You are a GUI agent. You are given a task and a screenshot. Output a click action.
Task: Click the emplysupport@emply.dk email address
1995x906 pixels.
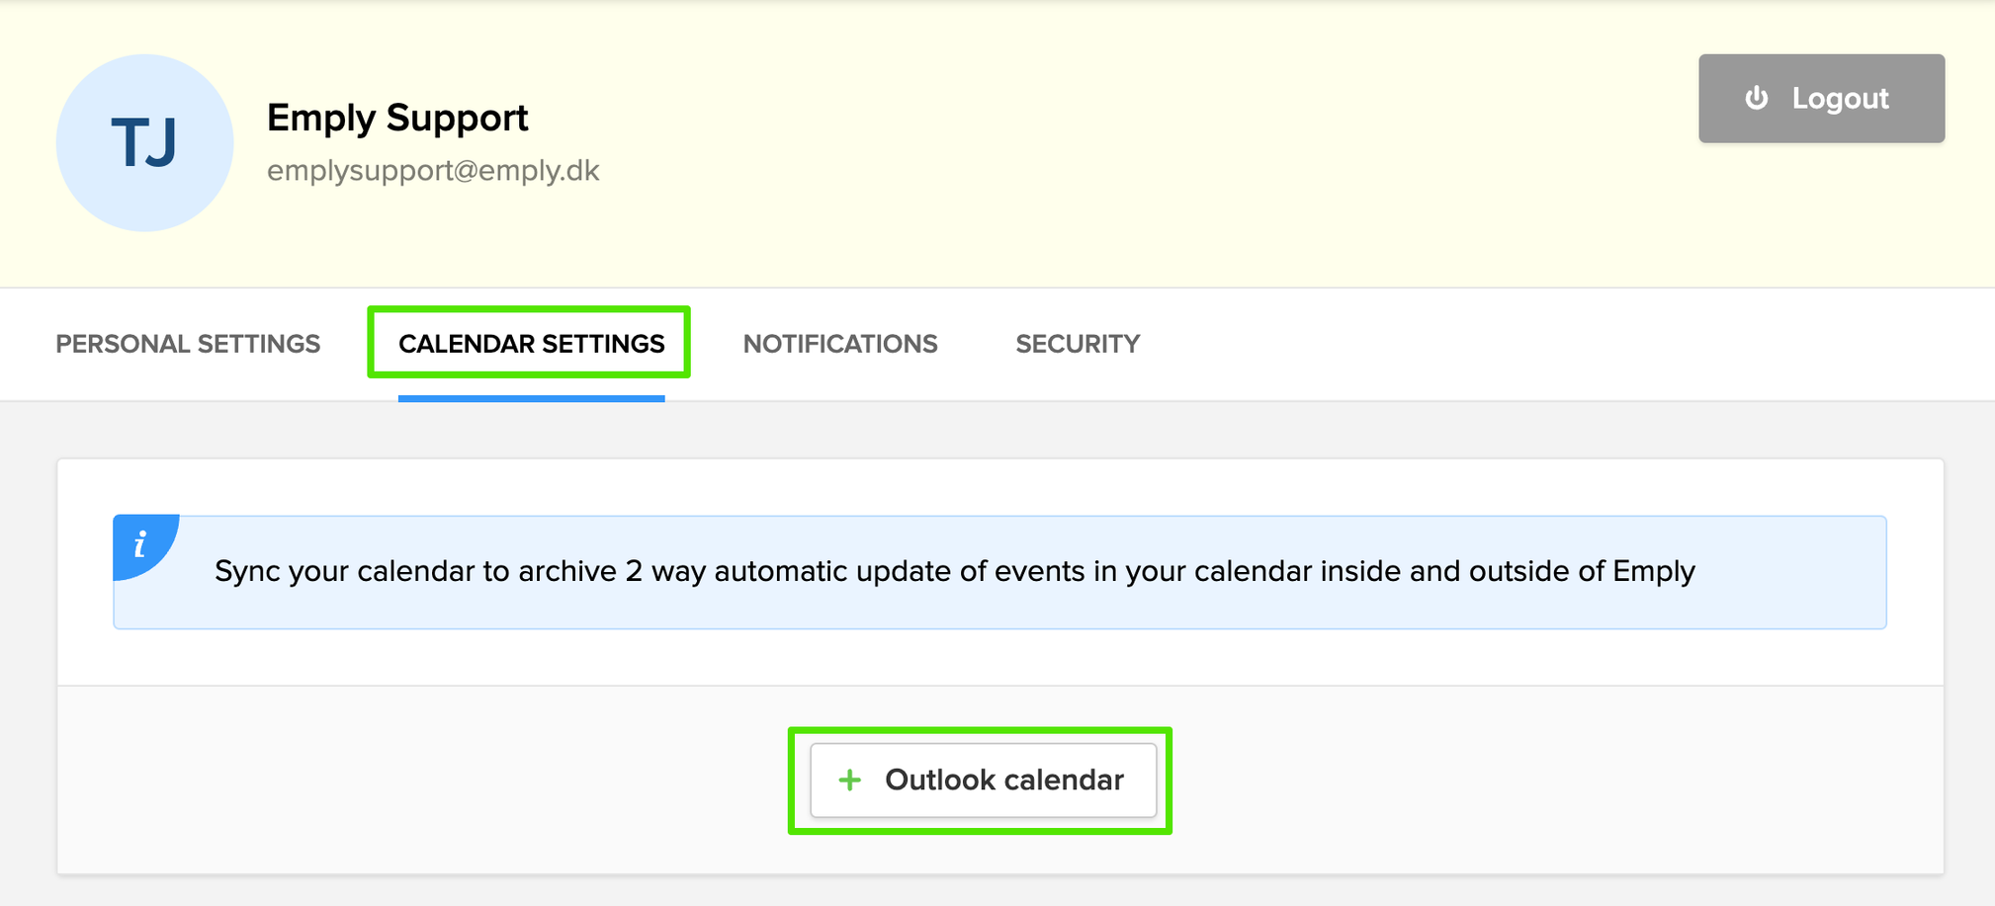point(433,171)
